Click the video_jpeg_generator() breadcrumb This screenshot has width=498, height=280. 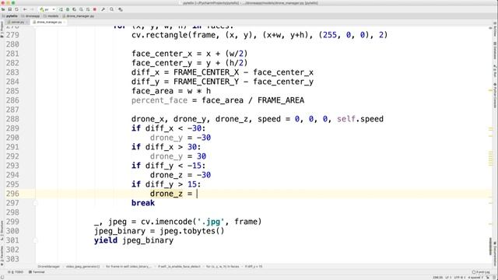(82, 267)
